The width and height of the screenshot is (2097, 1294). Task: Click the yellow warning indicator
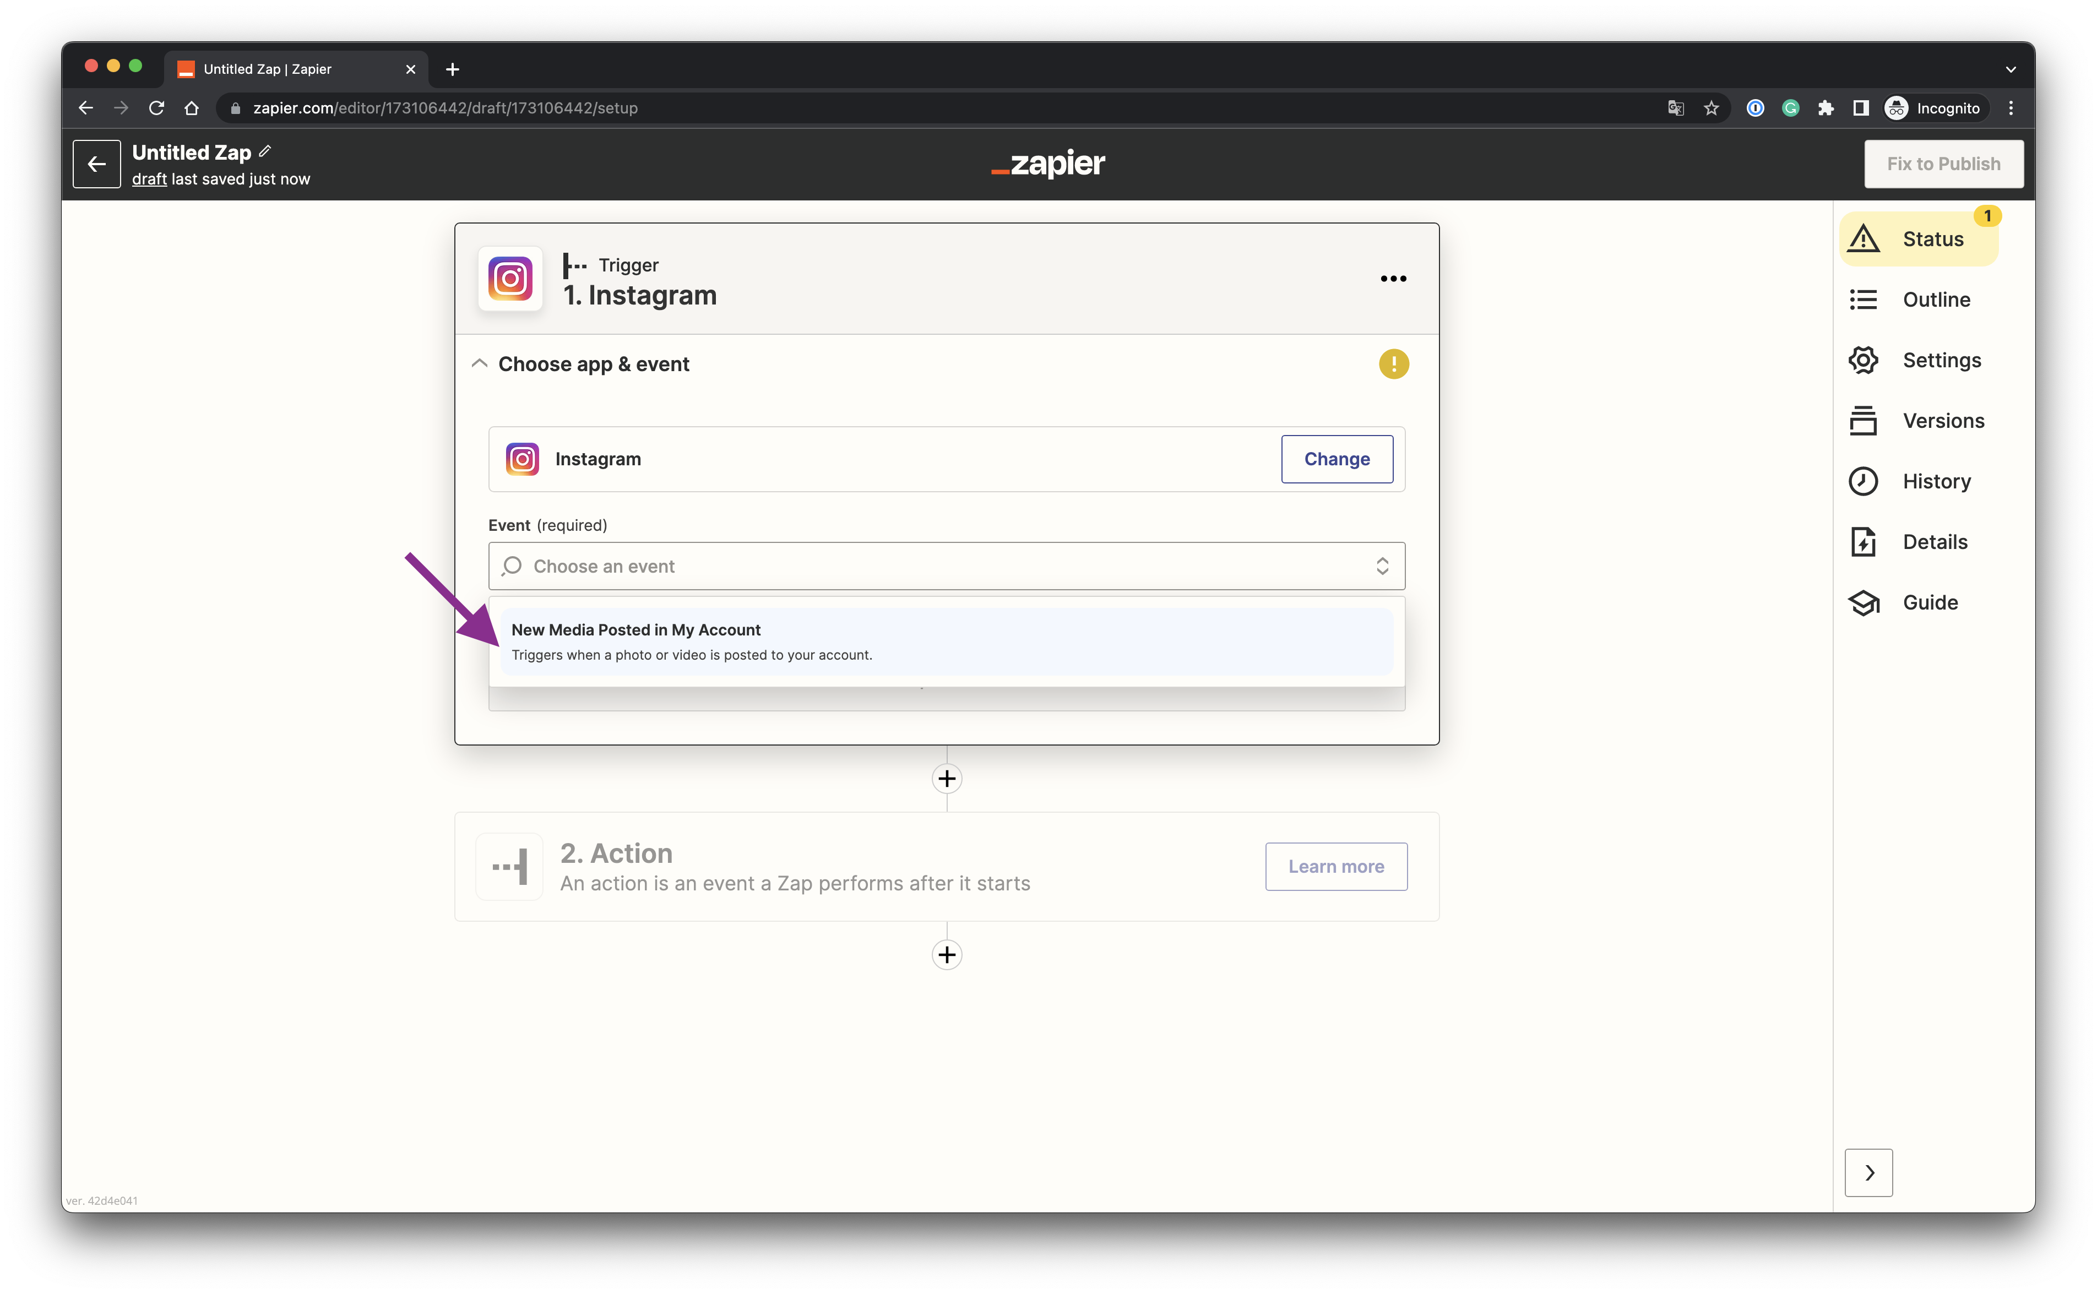(1393, 364)
